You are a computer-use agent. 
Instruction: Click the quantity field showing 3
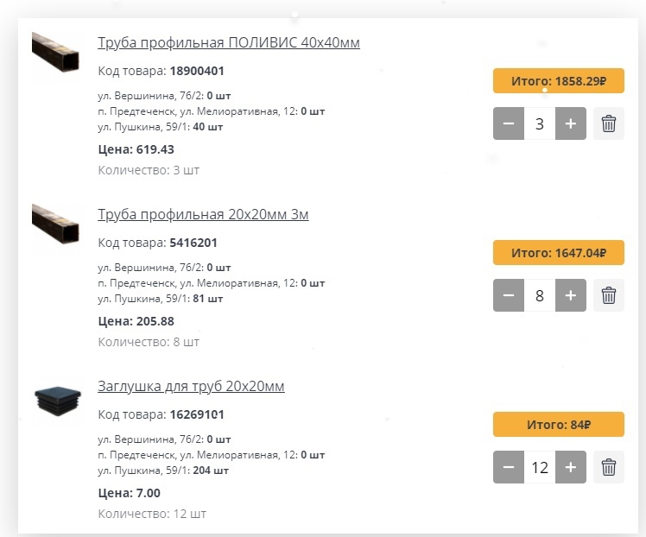[540, 123]
